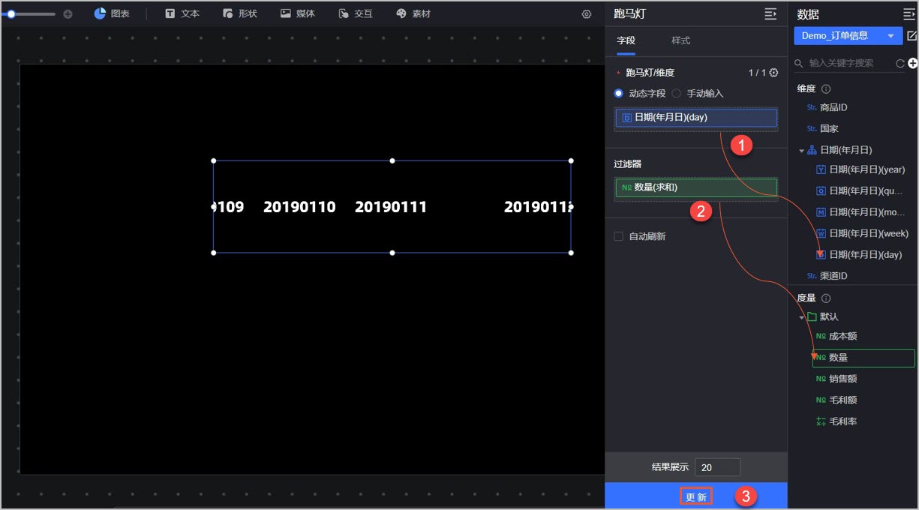Click 20190111 in the marquee

(x=391, y=207)
